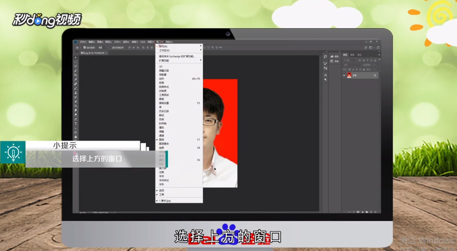
Task: Open layer kind filter dropdown
Action: point(349,60)
